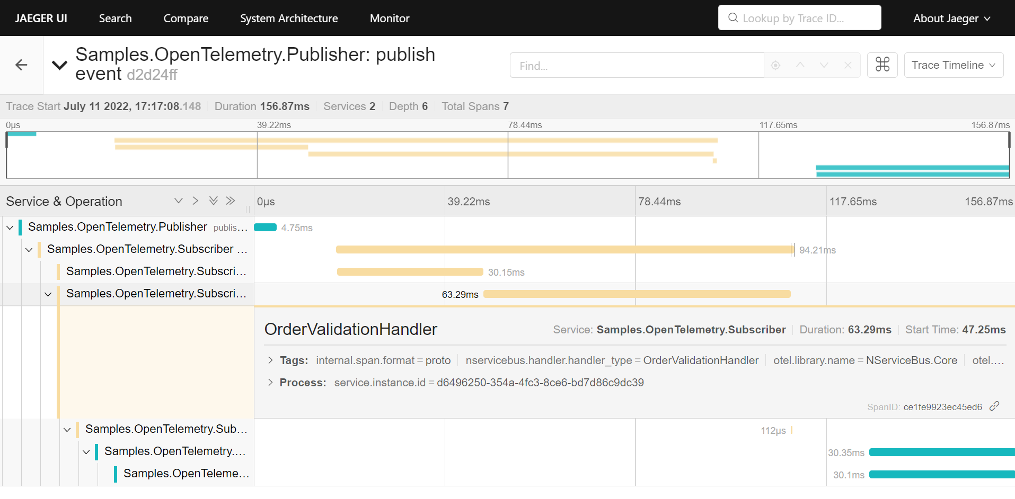Click the 4.75ms Publisher span bar
1015x499 pixels.
(266, 228)
